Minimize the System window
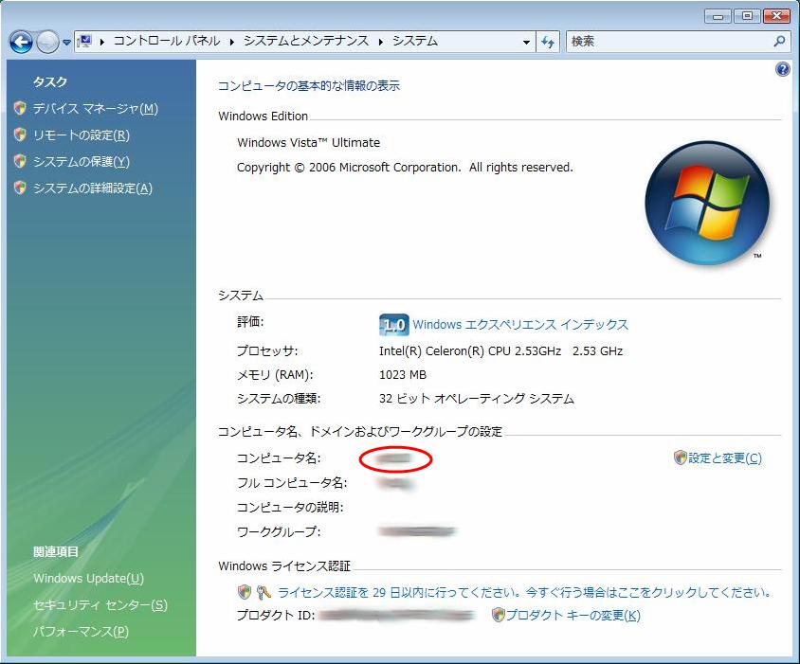The width and height of the screenshot is (800, 664). 718,17
